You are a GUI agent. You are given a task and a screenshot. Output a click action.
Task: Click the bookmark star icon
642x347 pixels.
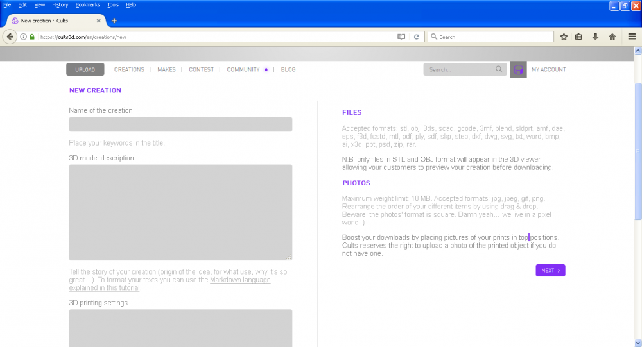point(564,37)
